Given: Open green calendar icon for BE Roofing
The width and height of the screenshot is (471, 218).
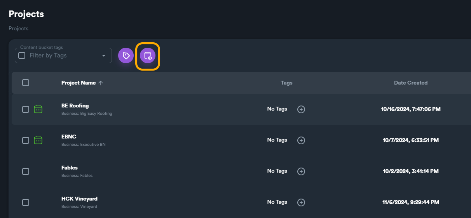Looking at the screenshot, I should (x=38, y=109).
